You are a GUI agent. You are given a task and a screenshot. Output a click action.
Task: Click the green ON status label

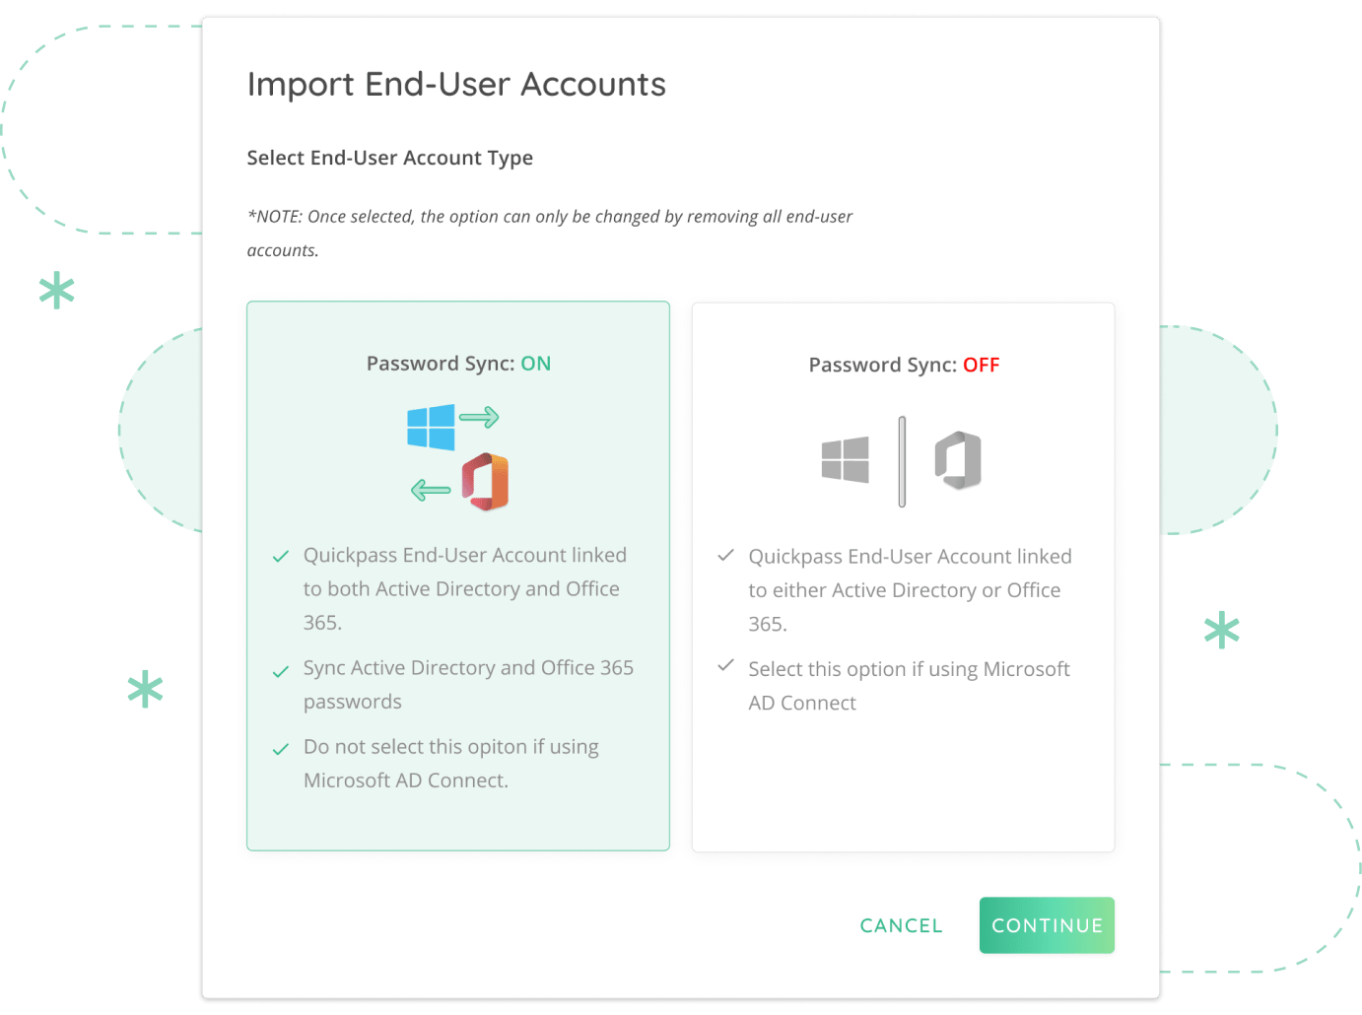536,364
